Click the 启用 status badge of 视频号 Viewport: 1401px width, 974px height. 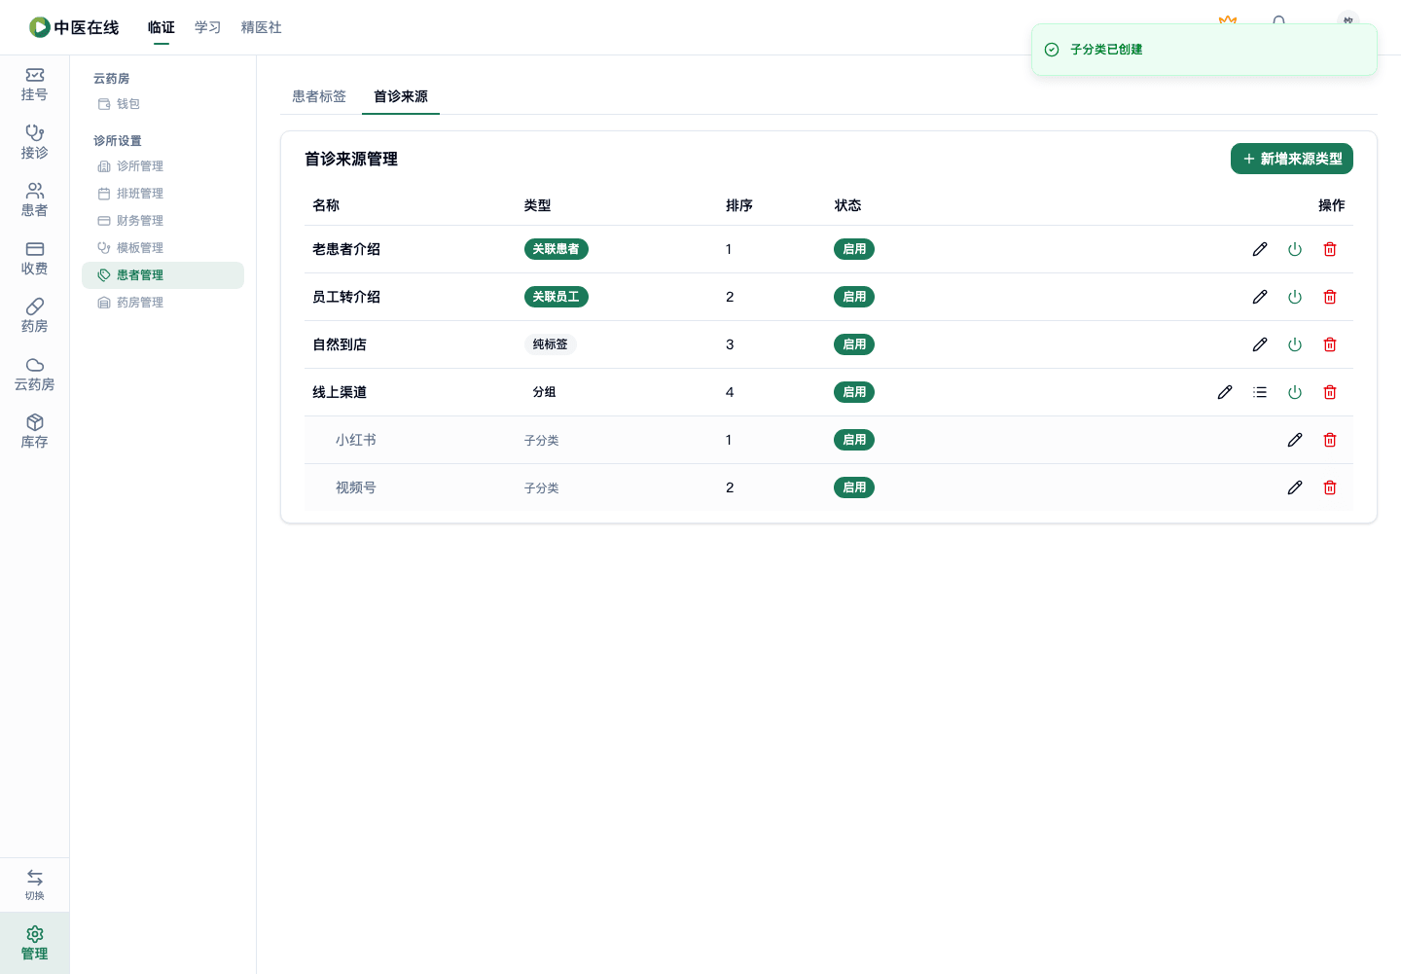[854, 487]
